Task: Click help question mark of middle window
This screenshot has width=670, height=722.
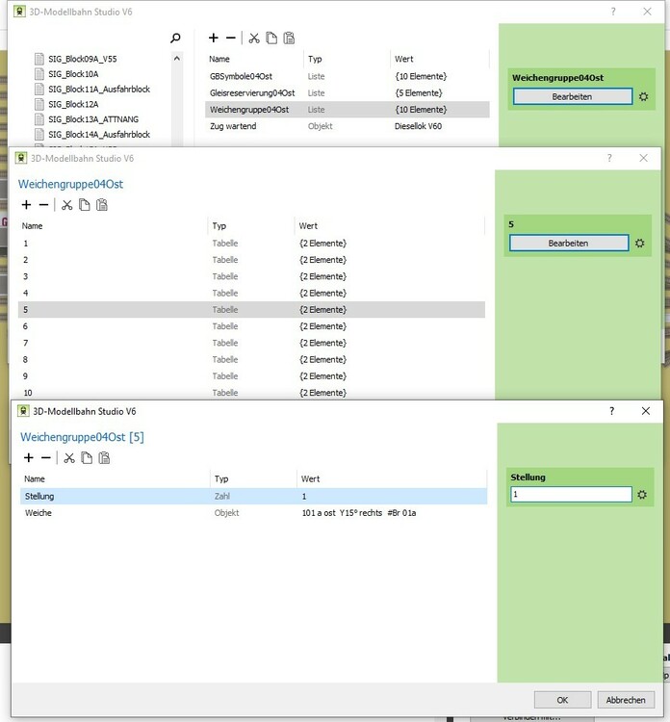Action: pyautogui.click(x=609, y=159)
